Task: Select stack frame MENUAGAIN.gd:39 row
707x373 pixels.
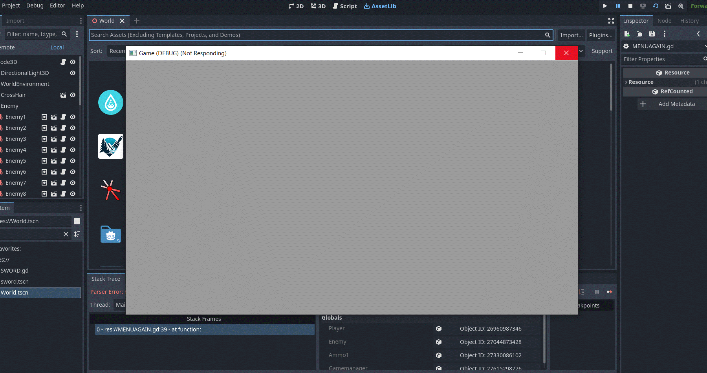Action: click(205, 329)
